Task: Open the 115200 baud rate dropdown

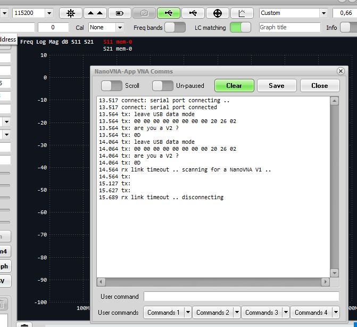Action: [x=49, y=13]
